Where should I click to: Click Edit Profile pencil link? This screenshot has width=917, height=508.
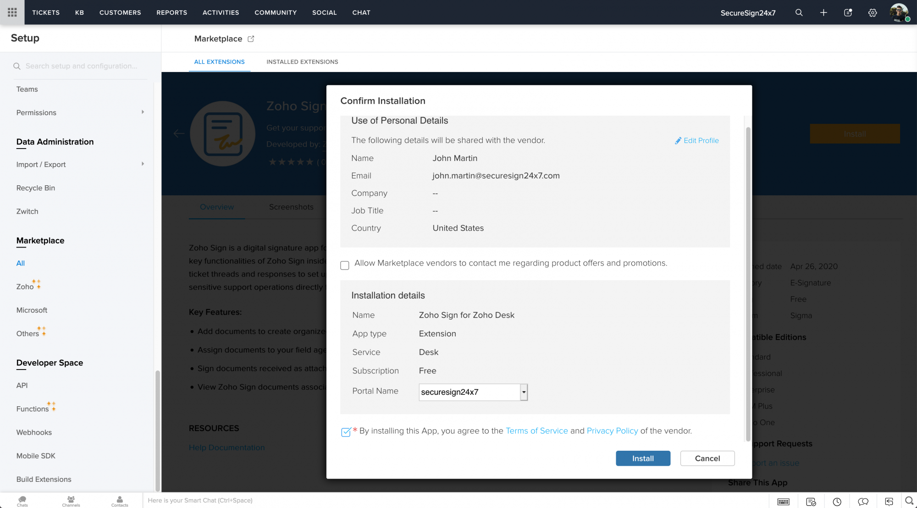[696, 141]
